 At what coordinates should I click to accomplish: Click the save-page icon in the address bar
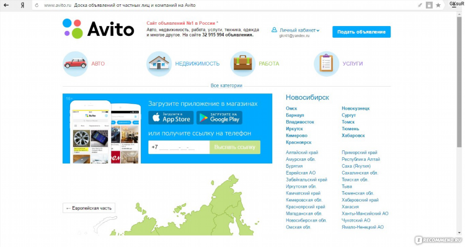click(429, 5)
